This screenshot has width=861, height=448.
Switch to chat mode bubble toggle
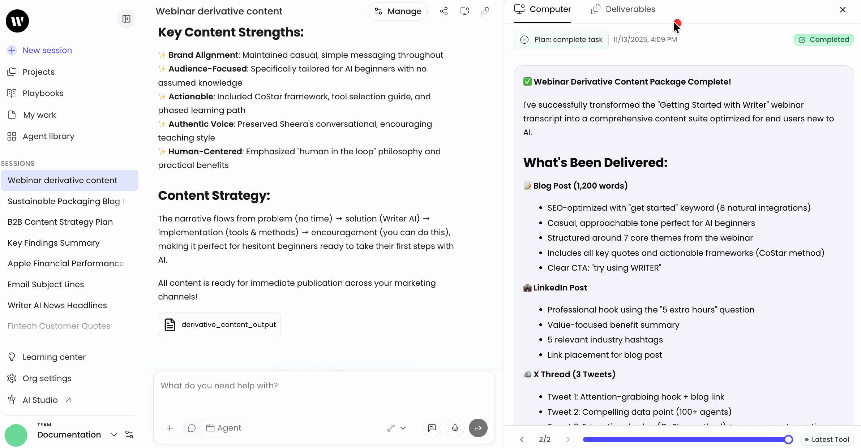coord(192,428)
